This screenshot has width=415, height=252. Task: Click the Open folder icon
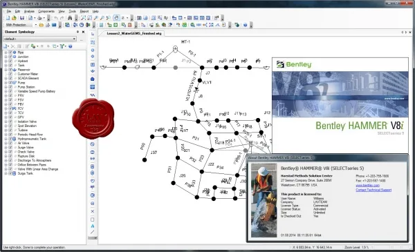(x=14, y=18)
